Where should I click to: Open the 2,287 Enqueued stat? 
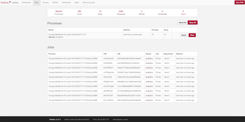(121, 13)
